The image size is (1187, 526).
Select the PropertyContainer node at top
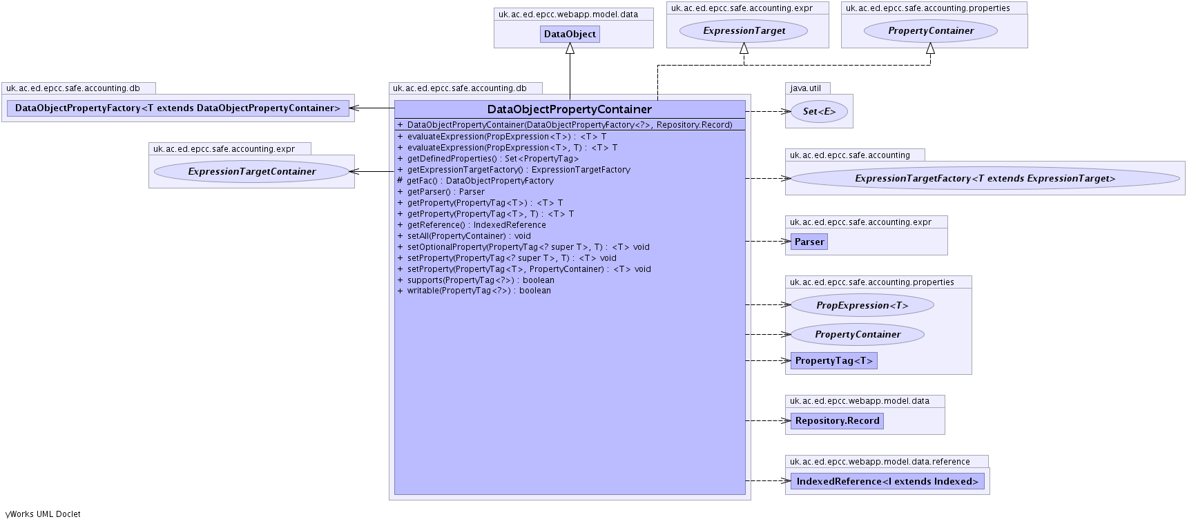930,30
